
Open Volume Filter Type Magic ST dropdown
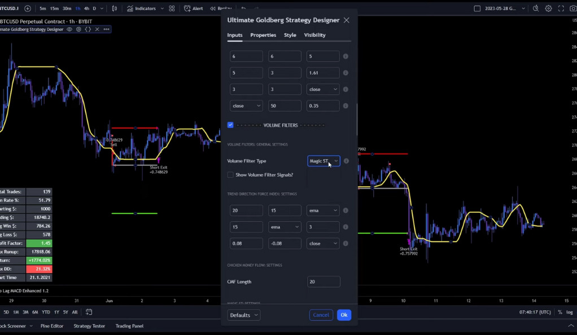[324, 161]
